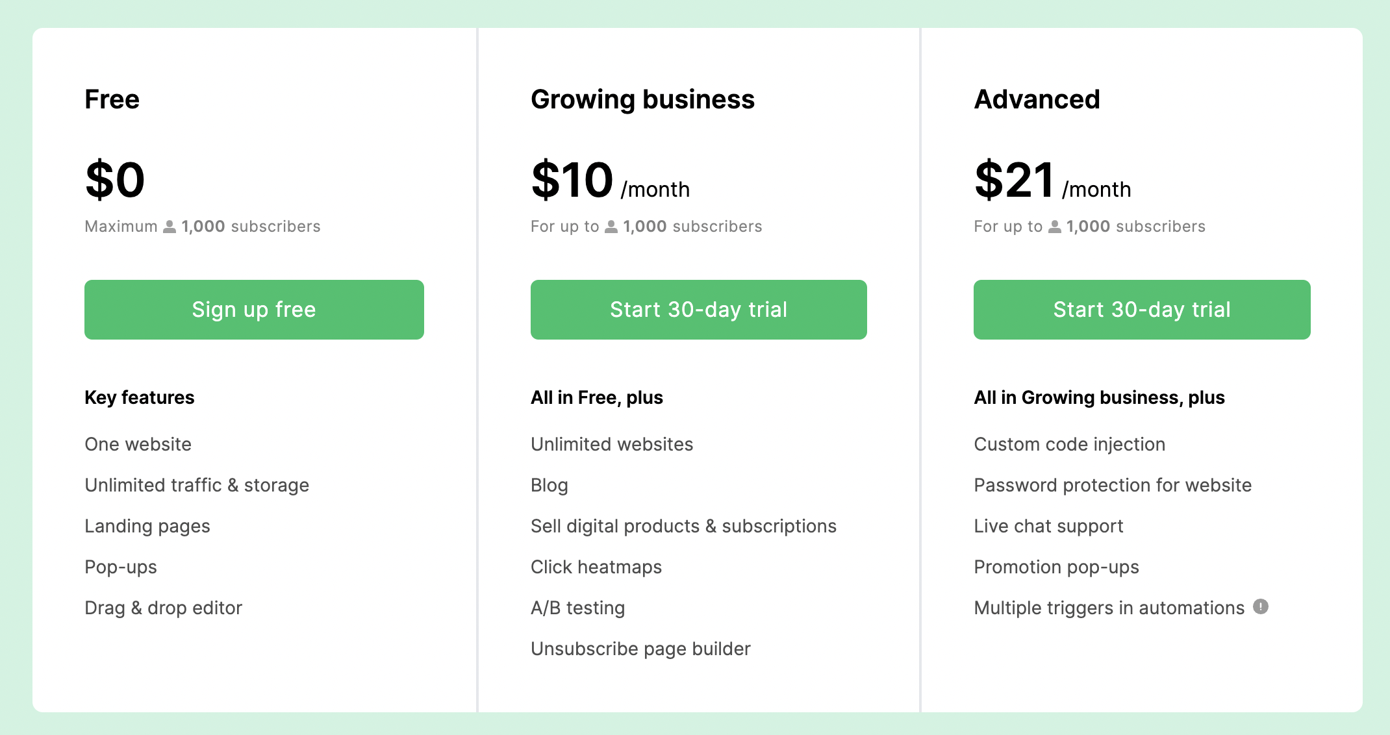Click the Custom code injection feature
Image resolution: width=1390 pixels, height=735 pixels.
pos(1069,444)
